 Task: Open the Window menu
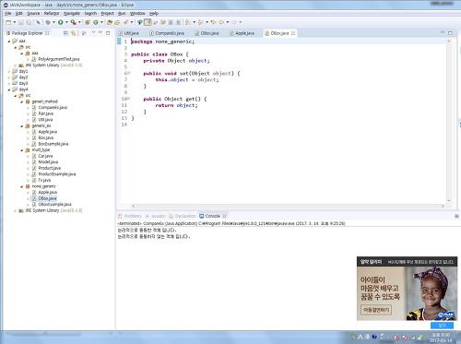click(137, 14)
